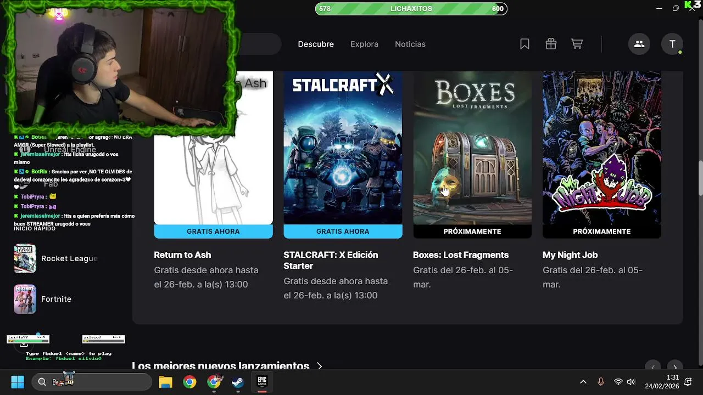Open Fab in the sidebar
703x395 pixels.
[x=51, y=184]
